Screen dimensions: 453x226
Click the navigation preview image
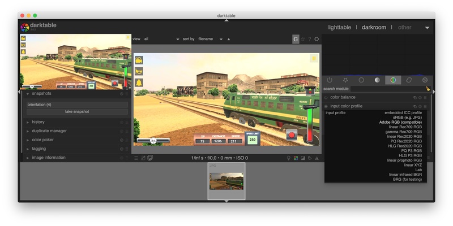tap(76, 62)
